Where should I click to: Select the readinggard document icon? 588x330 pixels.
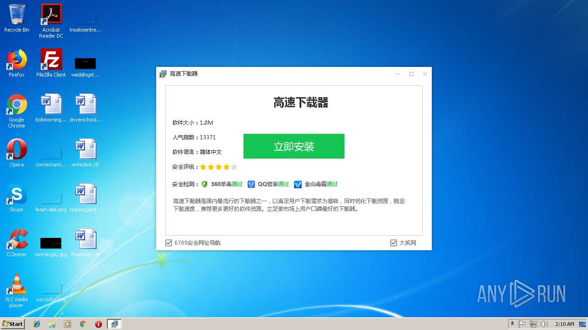[85, 198]
